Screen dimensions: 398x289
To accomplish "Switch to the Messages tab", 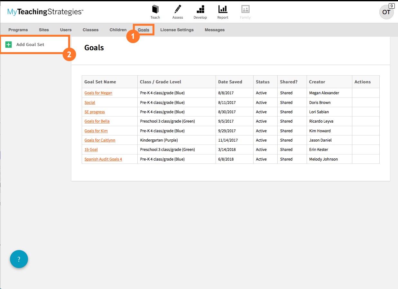I will [215, 30].
